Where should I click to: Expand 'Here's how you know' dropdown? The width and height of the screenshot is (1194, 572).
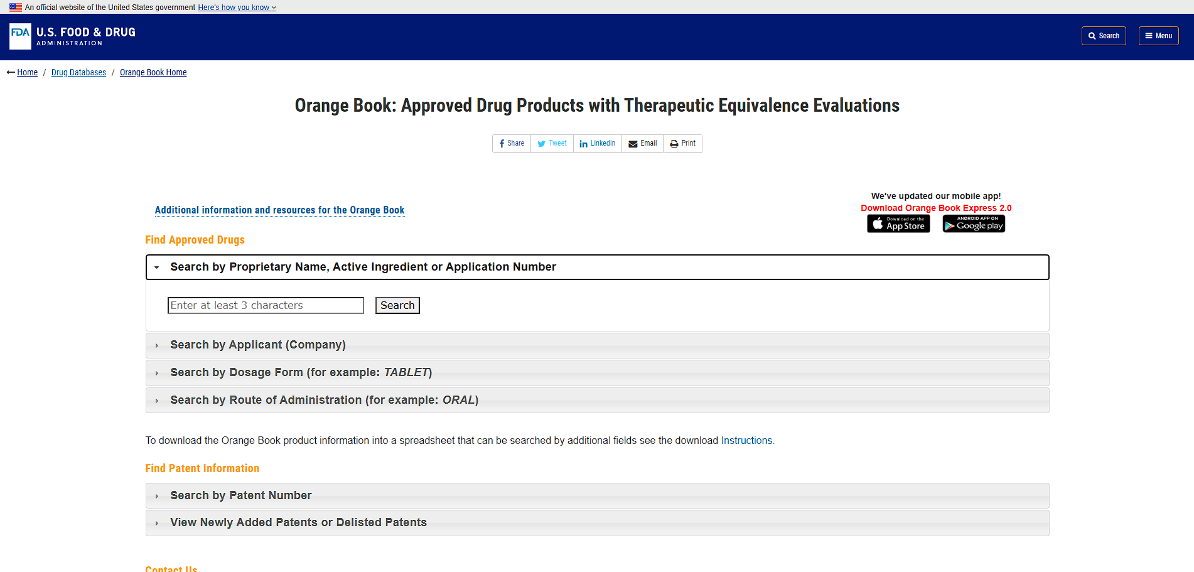coord(237,8)
